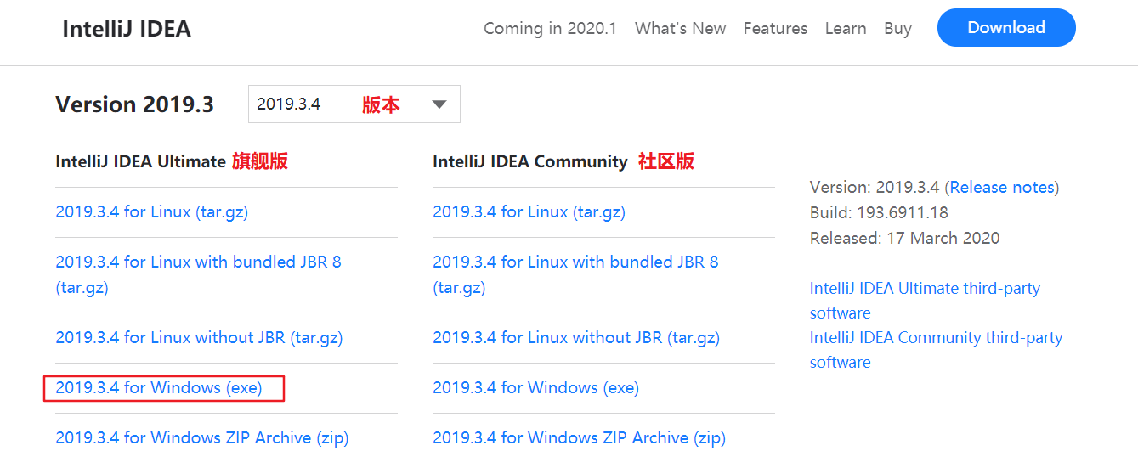Open the Coming in 2020.1 page

(550, 28)
